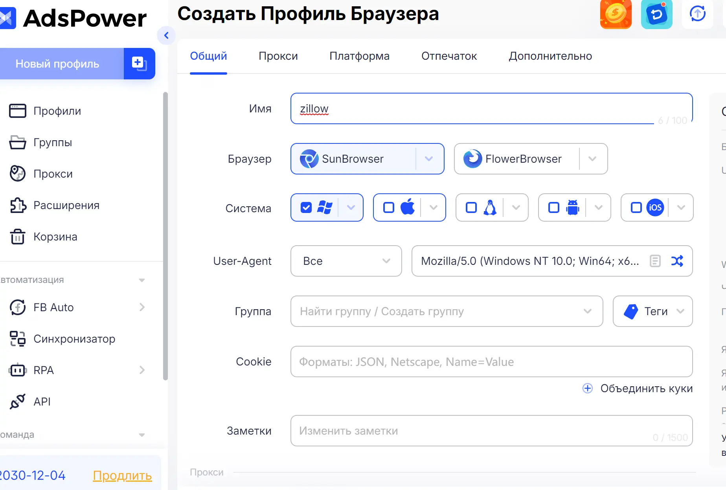Image resolution: width=726 pixels, height=490 pixels.
Task: Click the Продлить renewal link
Action: (122, 475)
